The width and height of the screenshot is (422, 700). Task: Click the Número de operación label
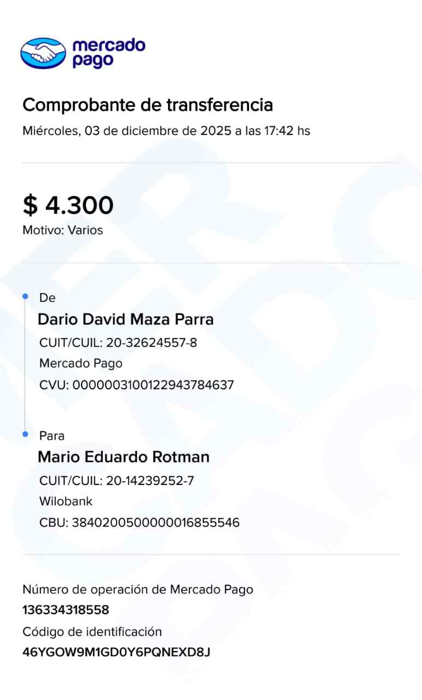(137, 590)
